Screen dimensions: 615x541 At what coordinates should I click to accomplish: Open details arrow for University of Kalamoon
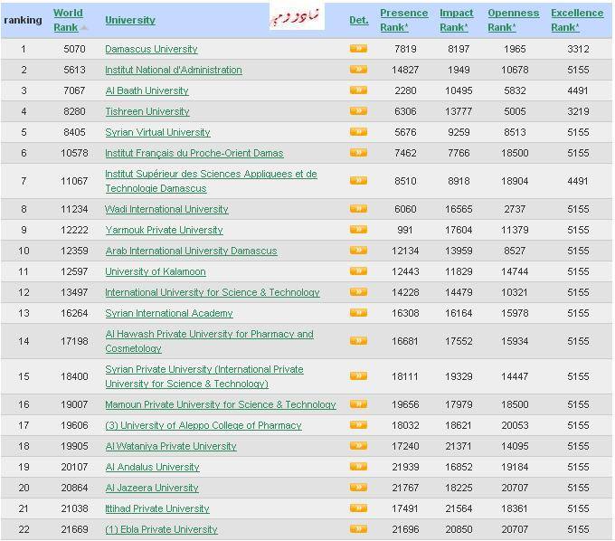click(358, 271)
